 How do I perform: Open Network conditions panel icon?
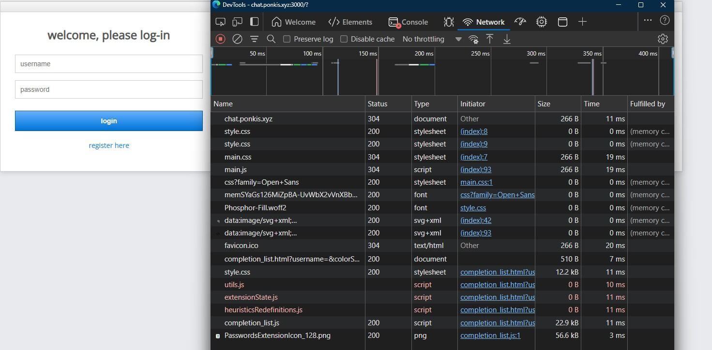click(x=473, y=39)
